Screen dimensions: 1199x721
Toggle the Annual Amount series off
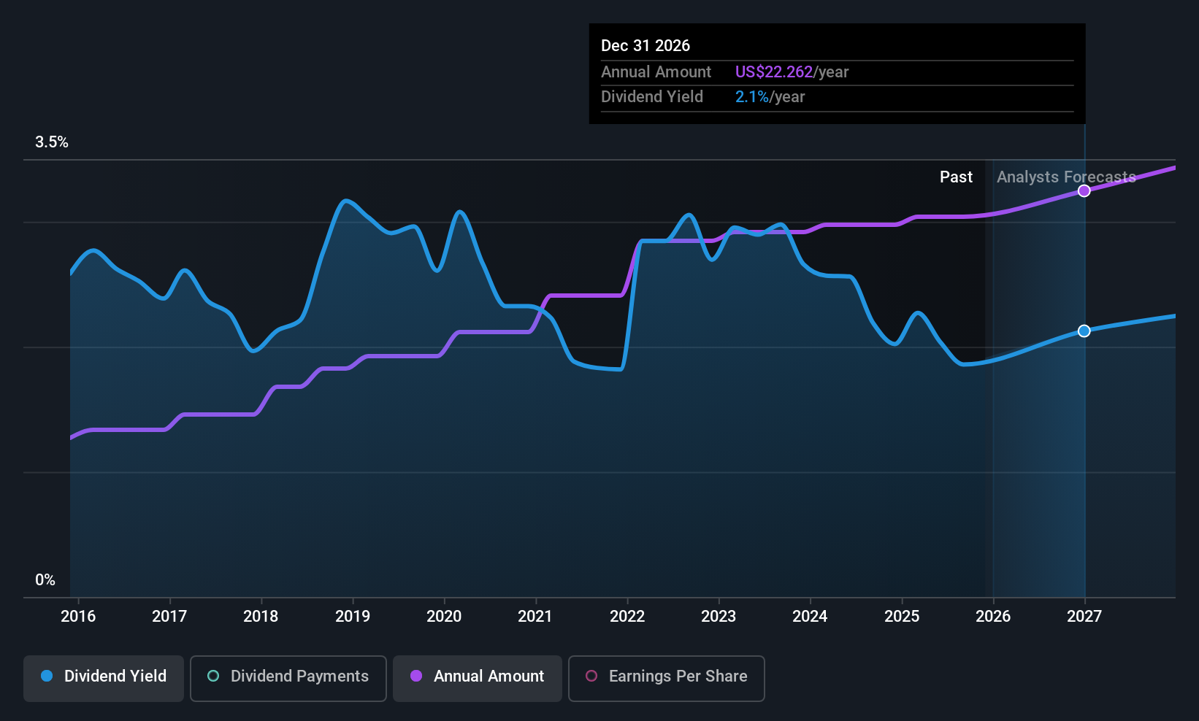pos(477,678)
